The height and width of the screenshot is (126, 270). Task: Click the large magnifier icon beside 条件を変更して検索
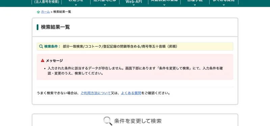point(108,121)
